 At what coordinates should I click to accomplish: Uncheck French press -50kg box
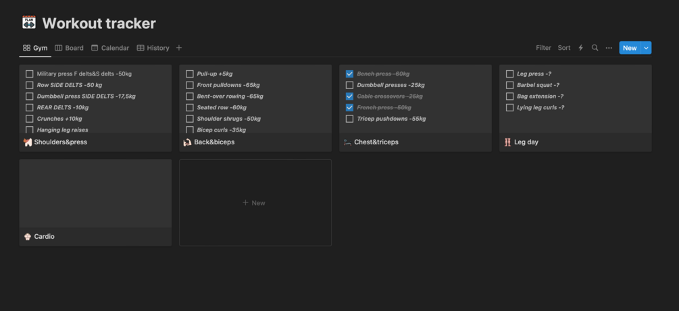pos(349,108)
